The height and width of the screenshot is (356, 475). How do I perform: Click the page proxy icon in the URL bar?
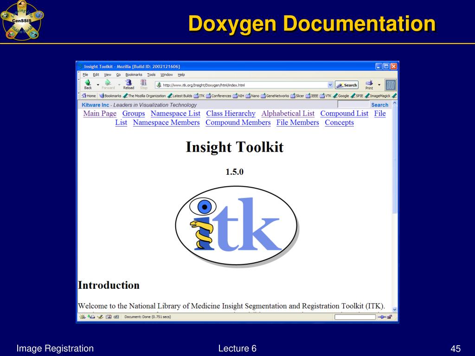[x=159, y=85]
